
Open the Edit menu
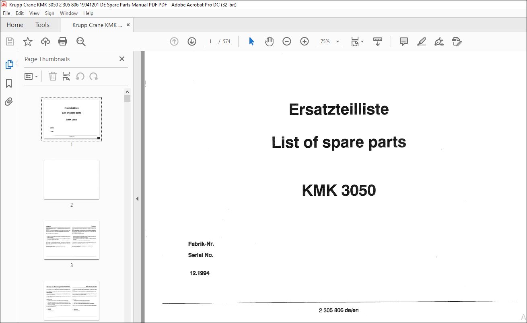click(20, 13)
